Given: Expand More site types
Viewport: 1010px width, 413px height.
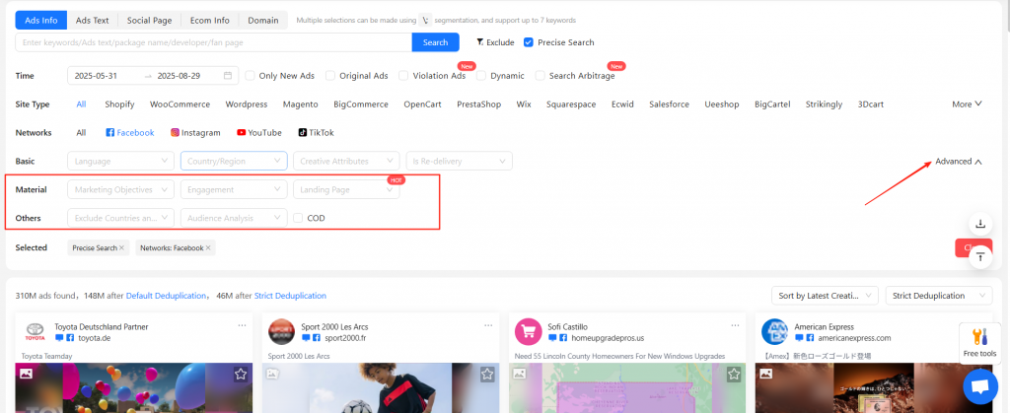Looking at the screenshot, I should pos(967,104).
